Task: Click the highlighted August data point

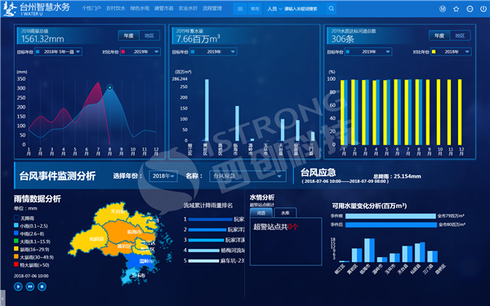Action: pos(109,88)
